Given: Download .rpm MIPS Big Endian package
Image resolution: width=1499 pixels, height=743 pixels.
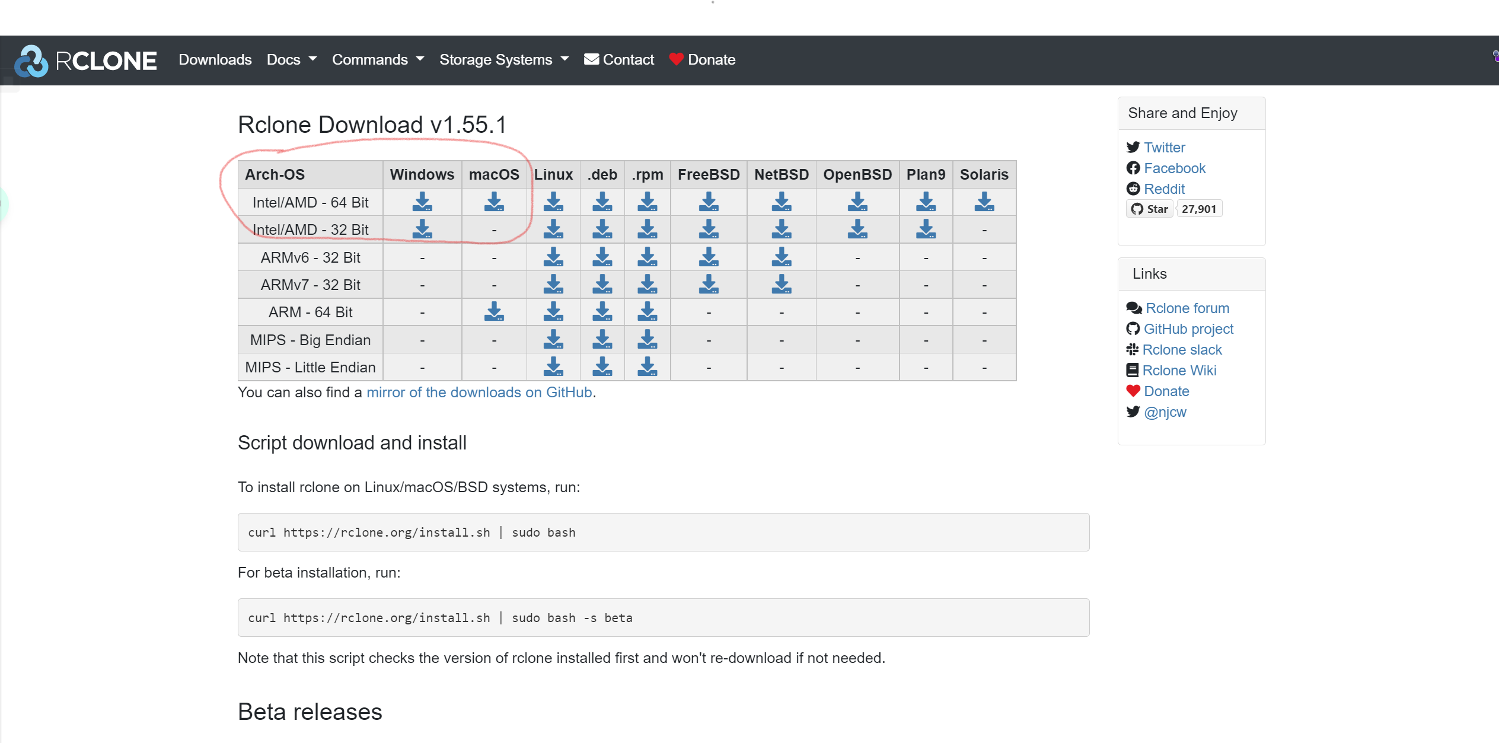Looking at the screenshot, I should [648, 340].
